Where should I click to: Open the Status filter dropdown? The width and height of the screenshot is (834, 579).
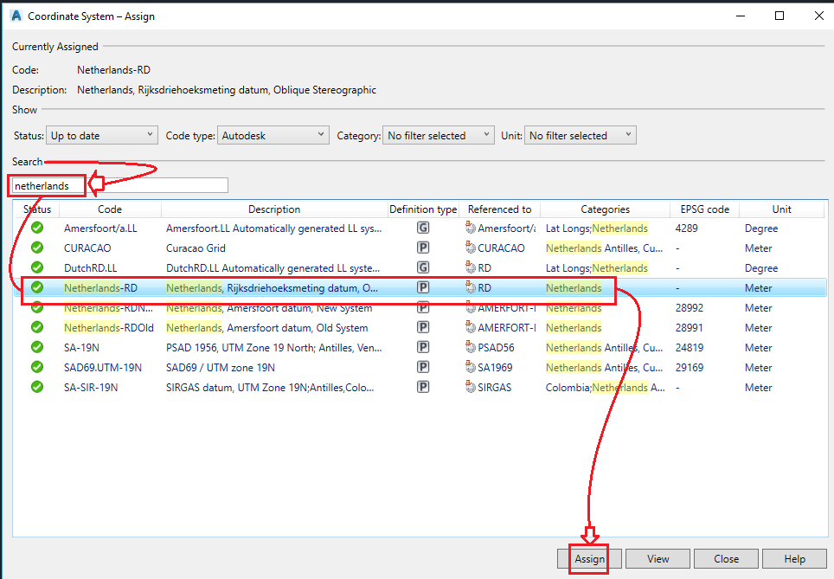(101, 135)
